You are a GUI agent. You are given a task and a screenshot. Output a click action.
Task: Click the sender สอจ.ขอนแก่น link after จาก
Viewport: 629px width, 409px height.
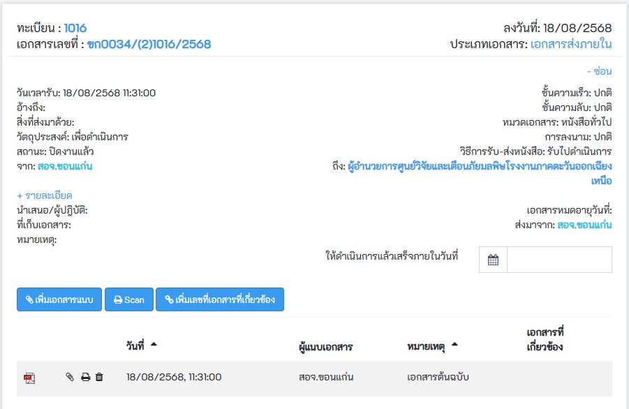[65, 166]
